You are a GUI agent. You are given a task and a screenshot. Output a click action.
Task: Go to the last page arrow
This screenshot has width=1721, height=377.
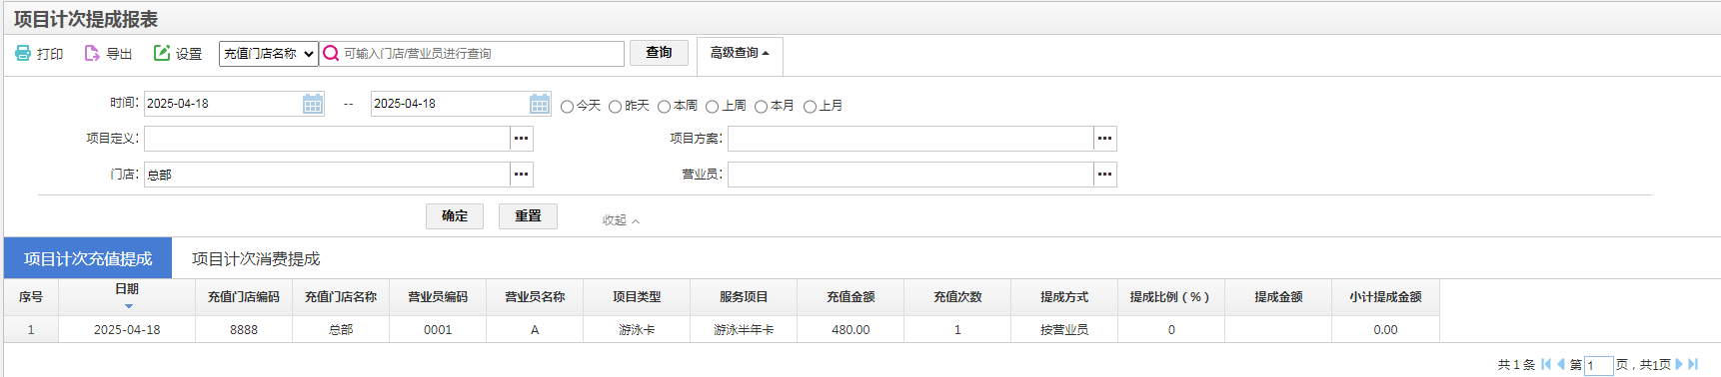tap(1693, 364)
